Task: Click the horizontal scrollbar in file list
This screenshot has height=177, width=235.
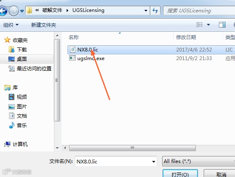Action: point(133,148)
